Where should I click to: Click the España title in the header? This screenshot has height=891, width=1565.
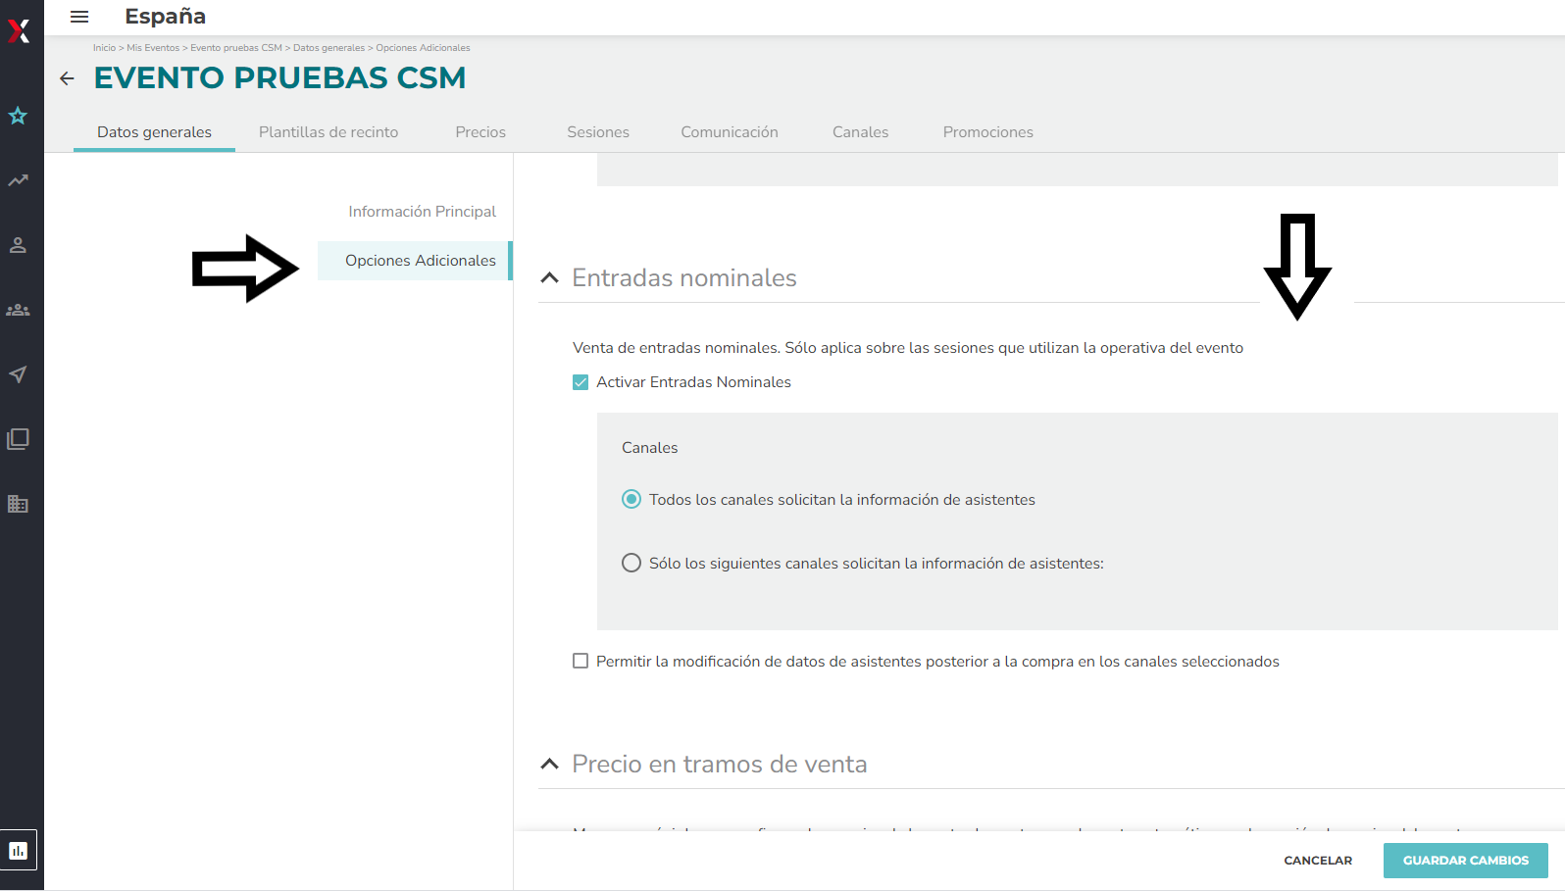pyautogui.click(x=165, y=17)
